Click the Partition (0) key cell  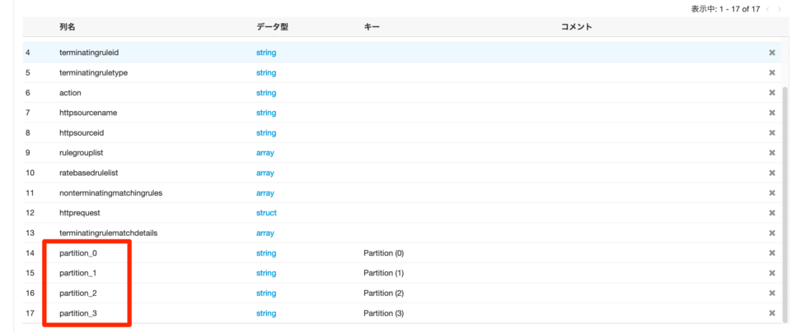click(x=383, y=253)
